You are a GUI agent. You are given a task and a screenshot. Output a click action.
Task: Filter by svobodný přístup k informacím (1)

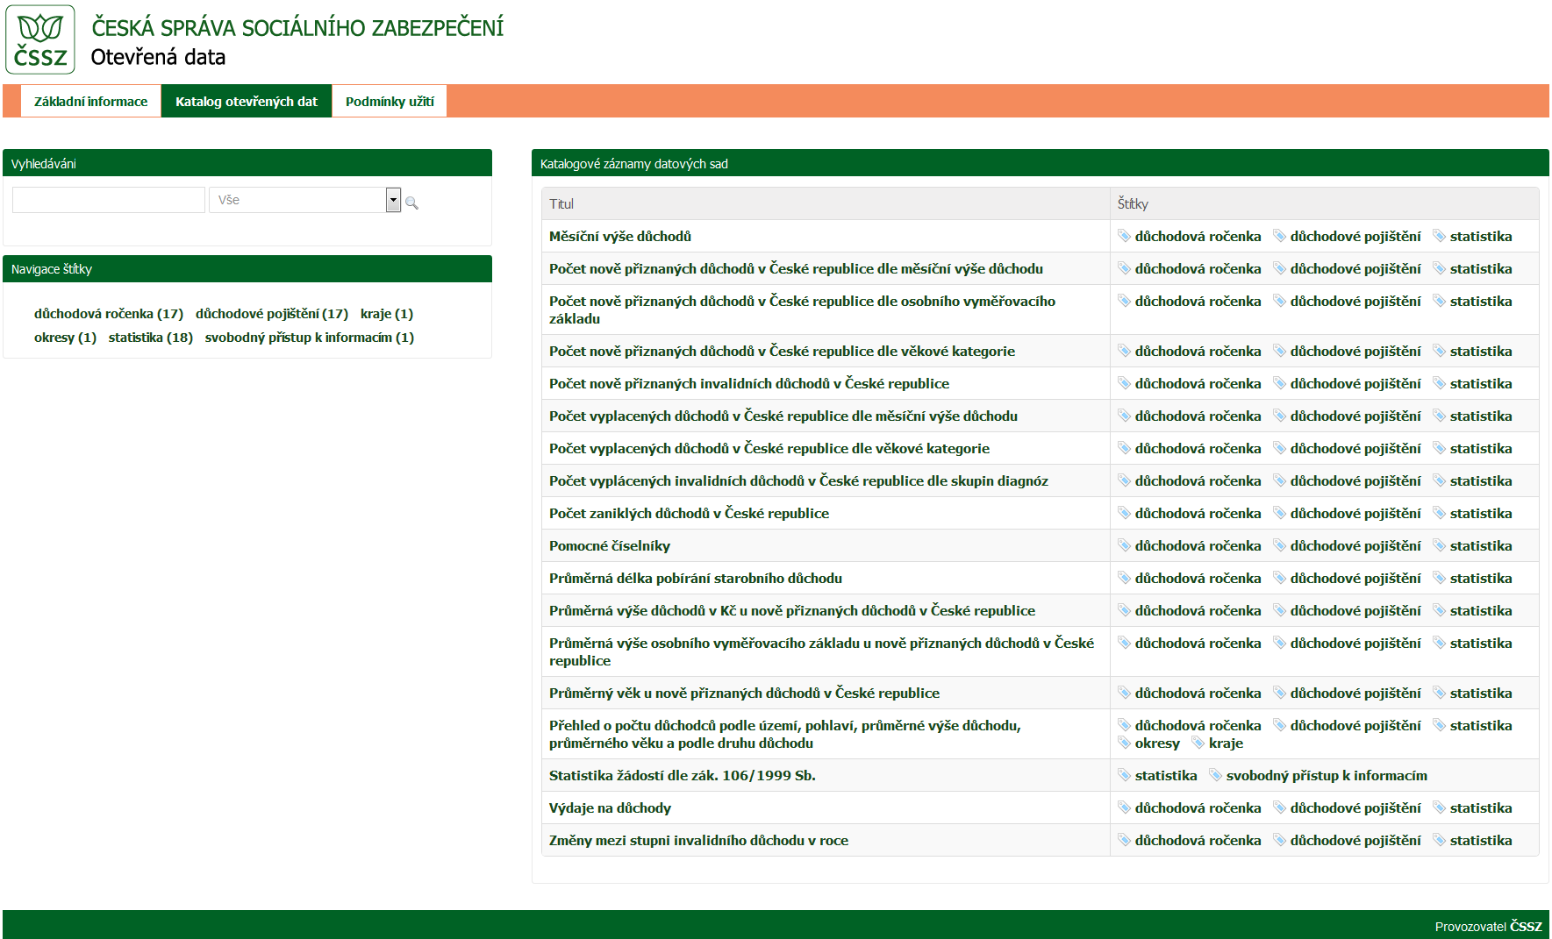[x=310, y=337]
